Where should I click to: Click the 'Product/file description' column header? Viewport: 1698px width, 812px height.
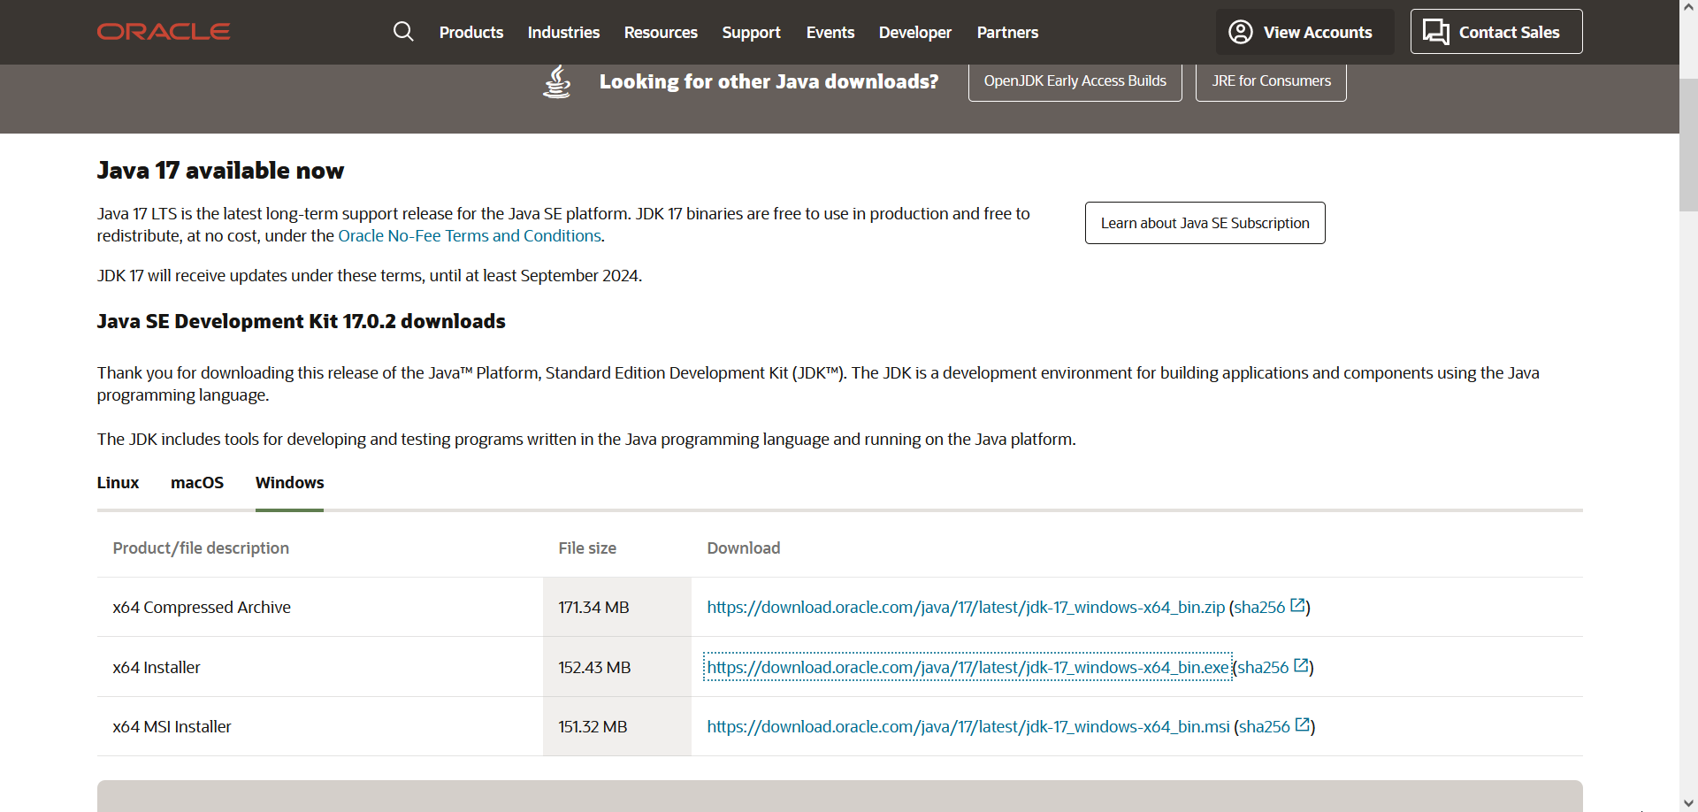point(201,548)
